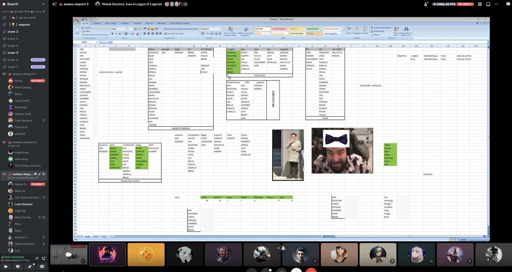Toggle center horizontal alignment in Excel
The width and height of the screenshot is (512, 272).
[148, 34]
